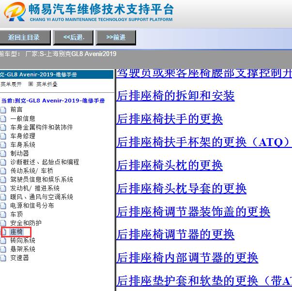Open link 后排座椅的拆卸和安装
Viewport: 292px width, 291px height.
tap(175, 96)
